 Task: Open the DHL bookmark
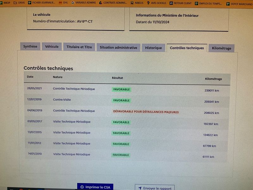click(x=63, y=3)
